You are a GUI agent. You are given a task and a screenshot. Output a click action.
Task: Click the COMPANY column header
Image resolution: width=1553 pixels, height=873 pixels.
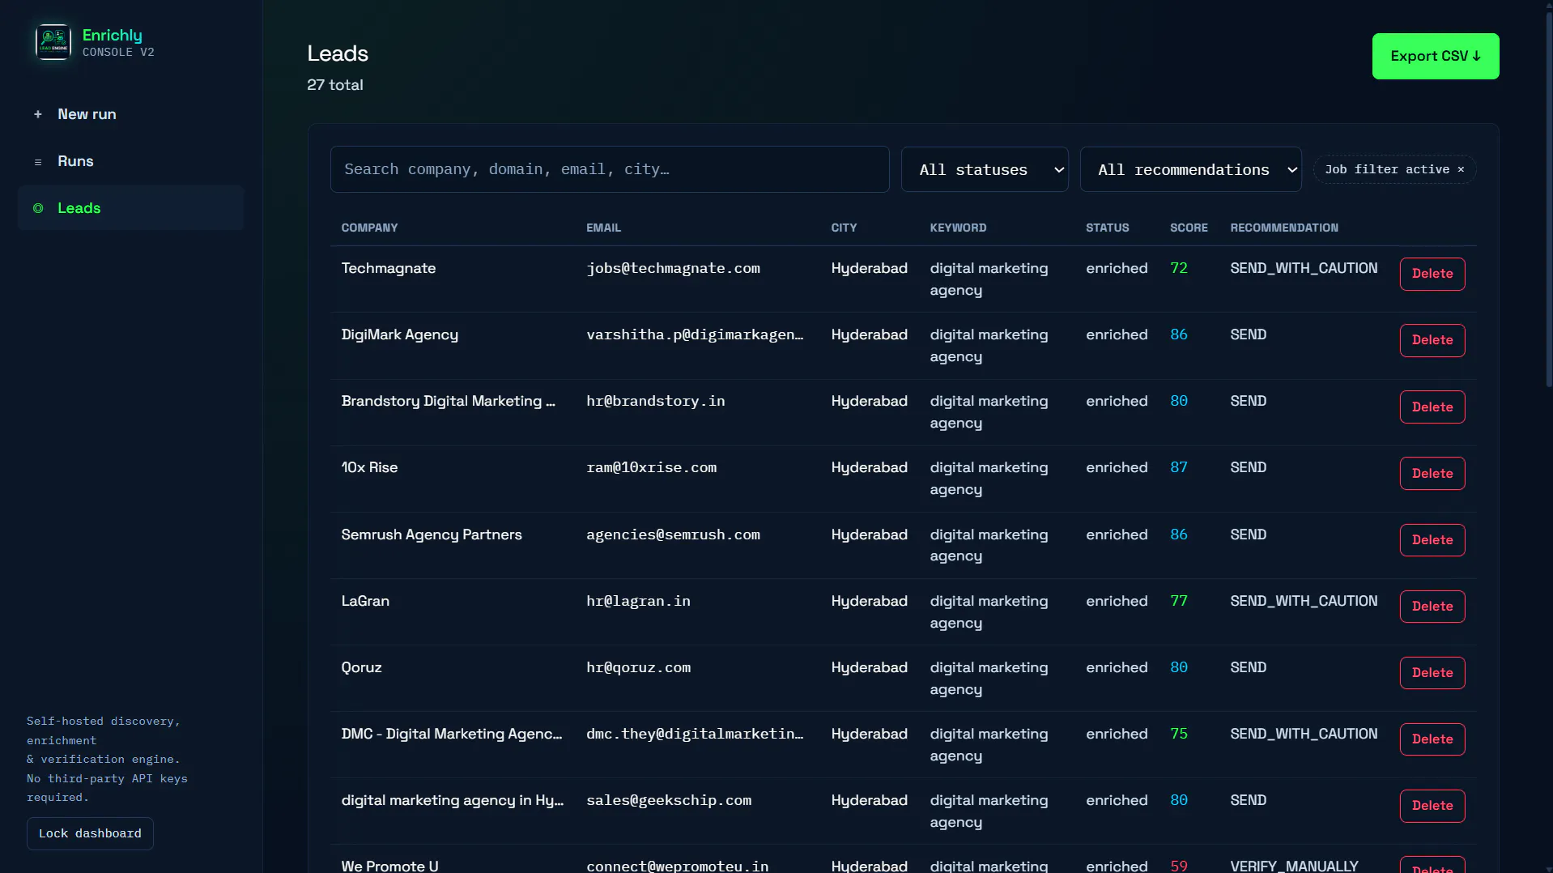[x=369, y=228]
